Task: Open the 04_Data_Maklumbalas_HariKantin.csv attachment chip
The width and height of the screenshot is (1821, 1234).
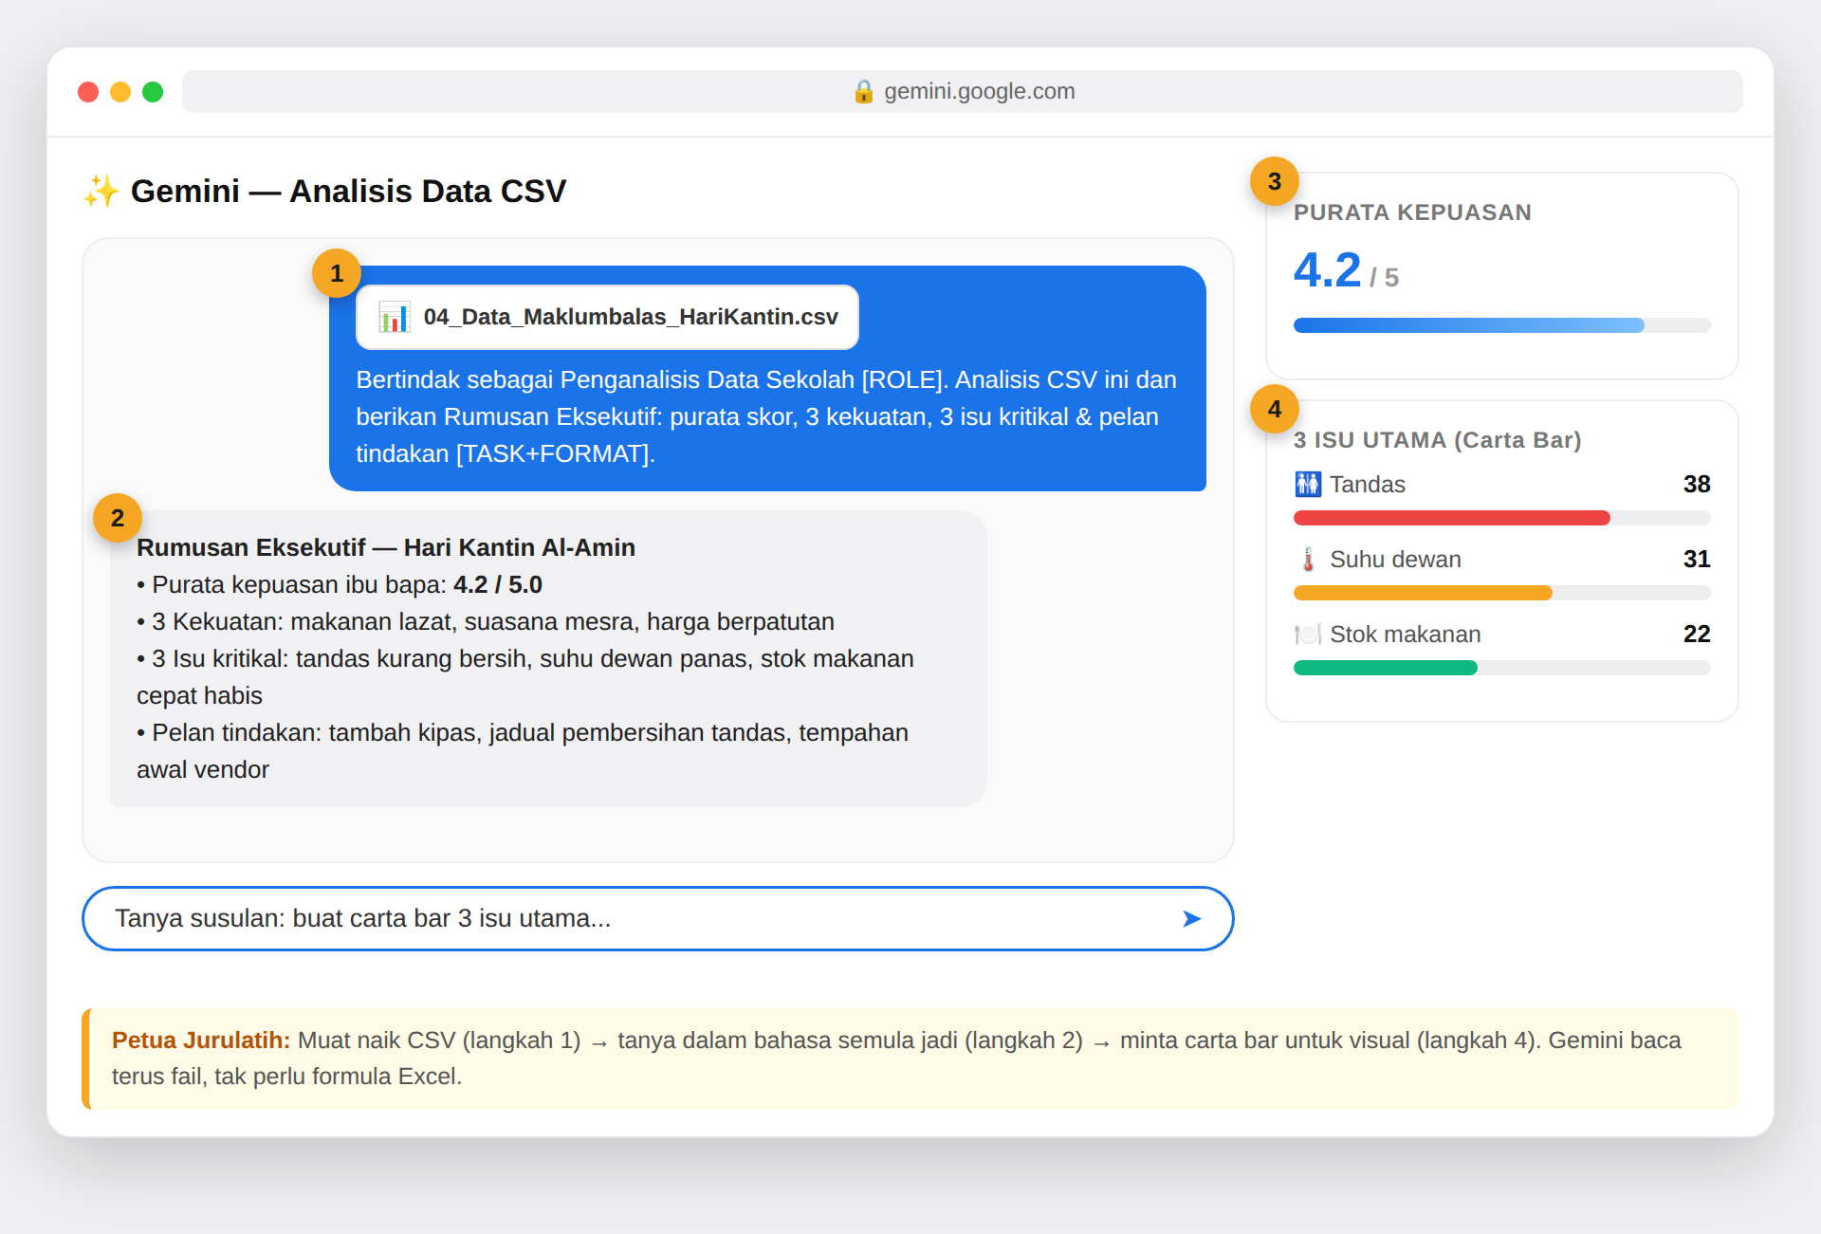Action: pos(607,317)
